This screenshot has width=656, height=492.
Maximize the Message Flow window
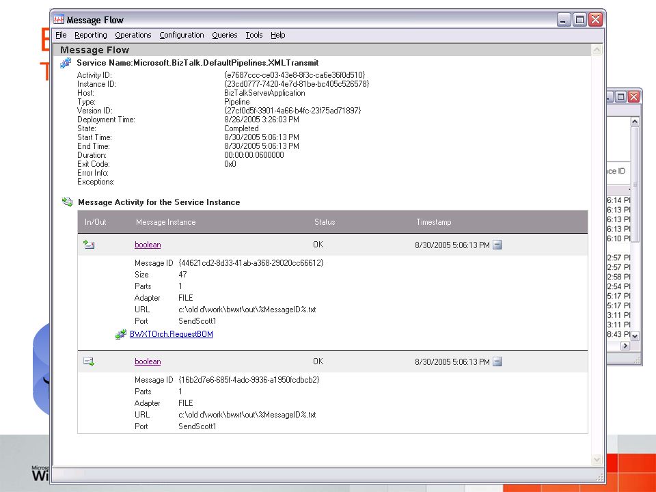coord(580,20)
